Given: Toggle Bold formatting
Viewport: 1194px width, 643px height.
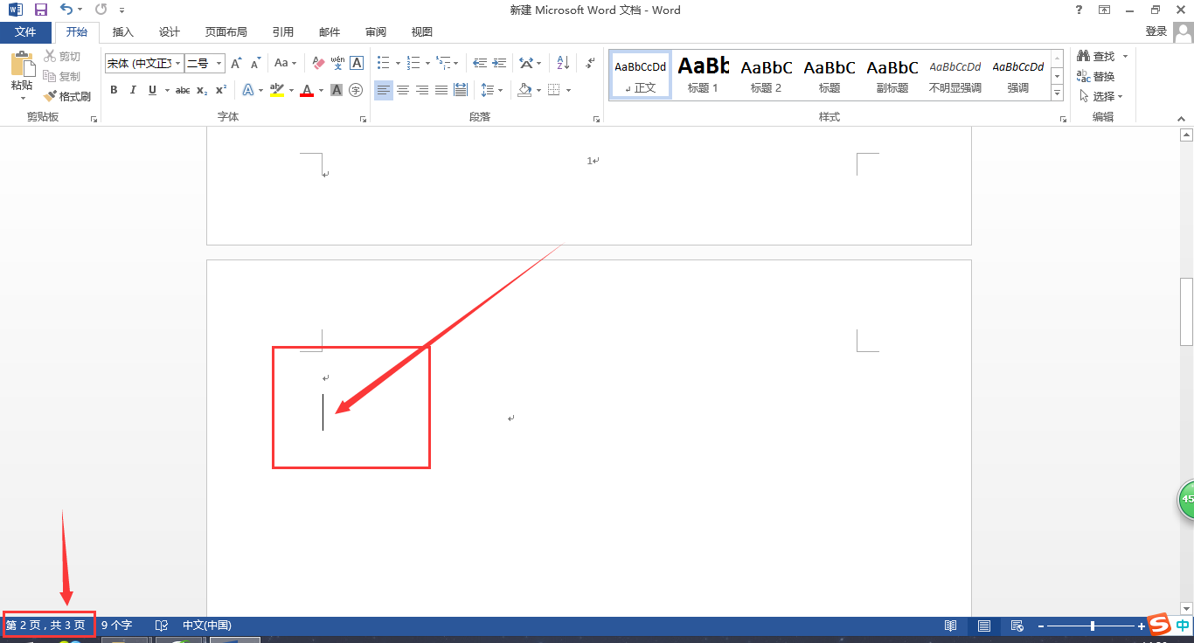Looking at the screenshot, I should pos(114,90).
